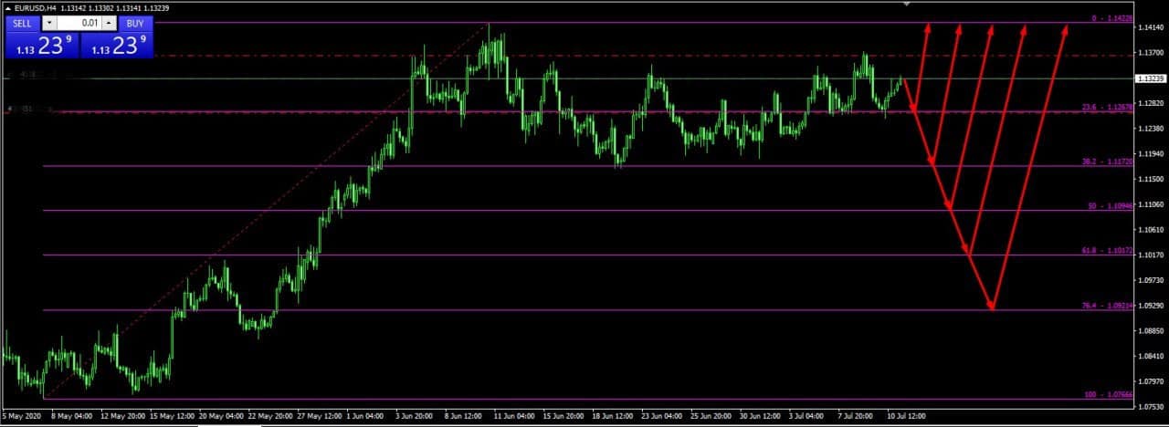Select the Fibonacci 61.8 level label

point(1107,250)
